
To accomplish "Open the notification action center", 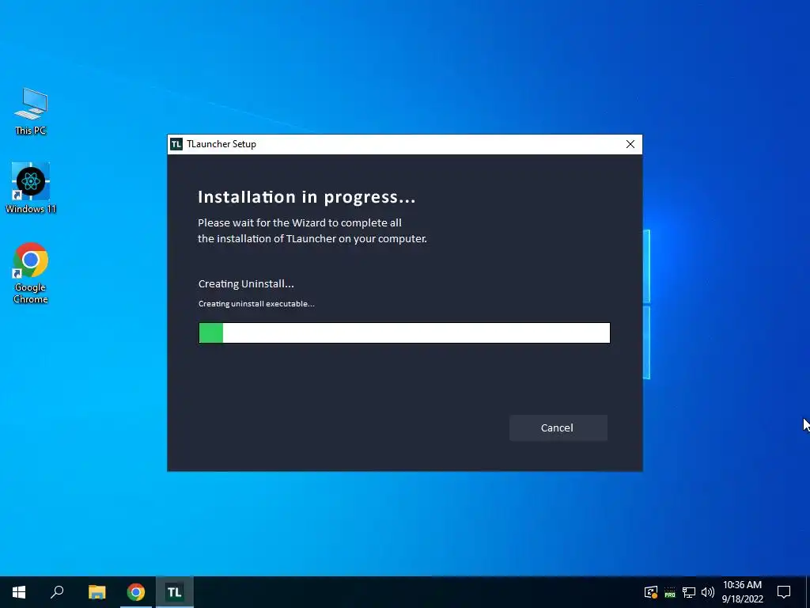I will (784, 592).
